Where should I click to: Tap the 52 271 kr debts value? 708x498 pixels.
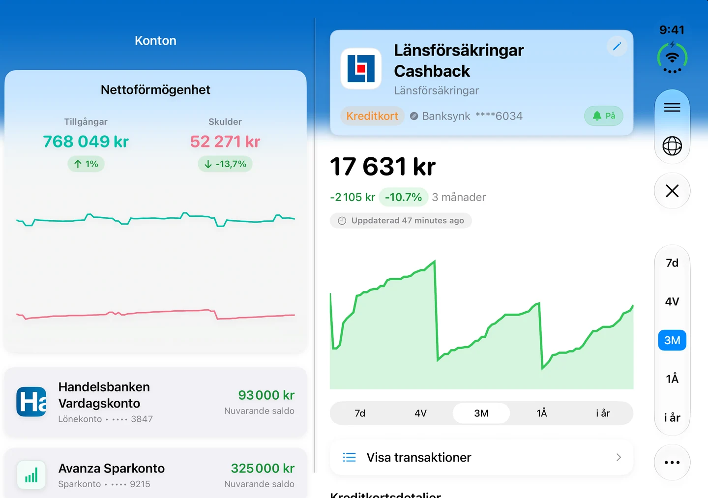coord(225,142)
